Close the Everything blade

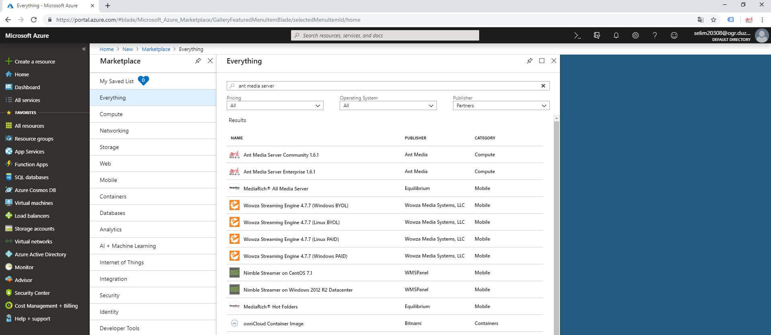554,61
